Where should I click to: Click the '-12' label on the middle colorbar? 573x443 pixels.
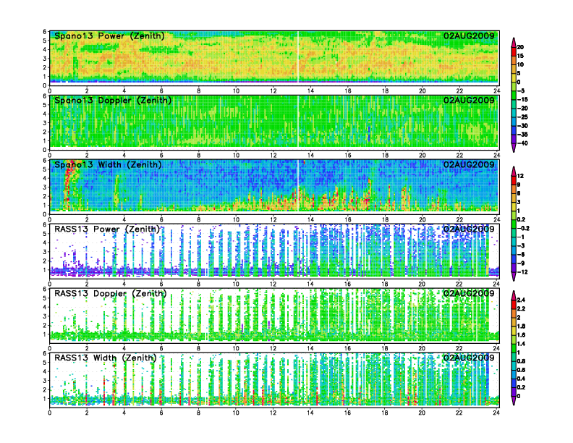click(522, 272)
